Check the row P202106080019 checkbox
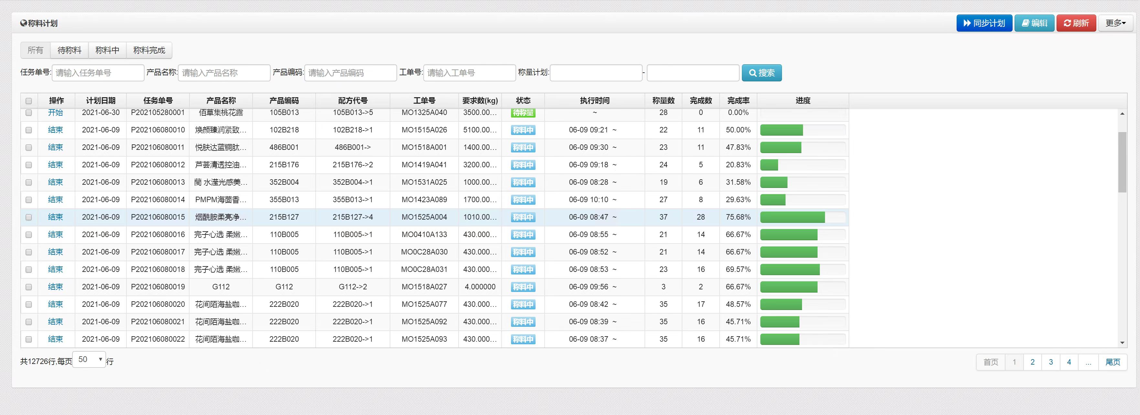Image resolution: width=1140 pixels, height=415 pixels. tap(29, 287)
